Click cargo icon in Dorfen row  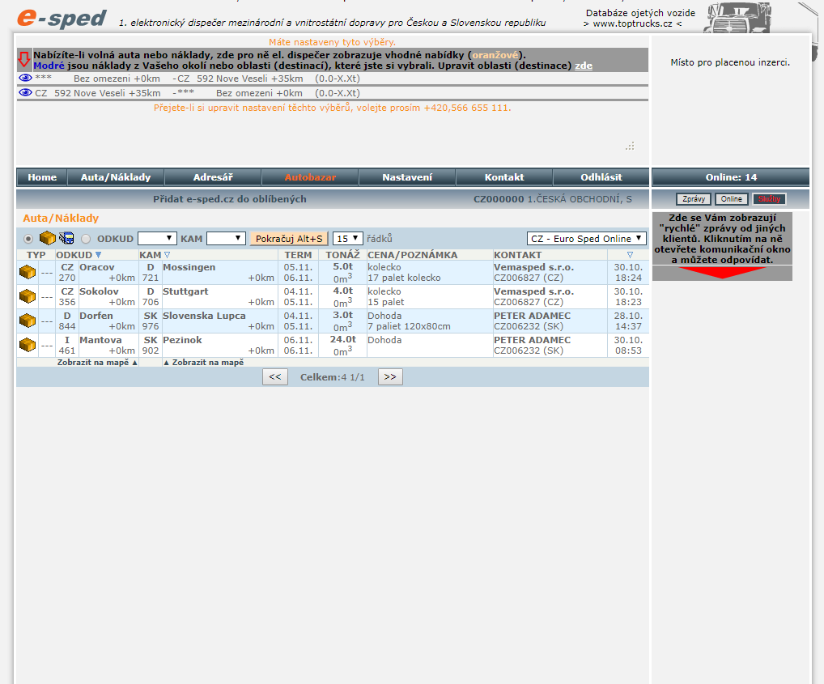coord(28,321)
